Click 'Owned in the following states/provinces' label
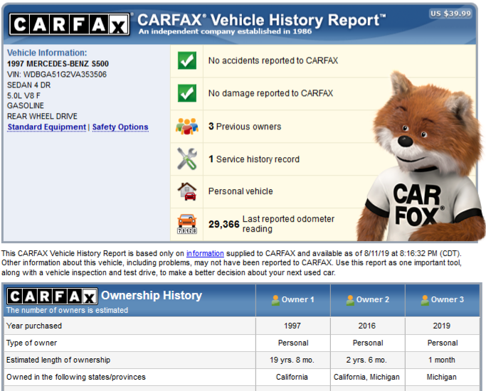Screen dimensions: 486x391 tap(76, 377)
